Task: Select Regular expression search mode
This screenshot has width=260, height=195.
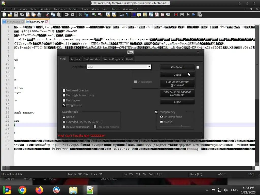Action: coord(64,127)
